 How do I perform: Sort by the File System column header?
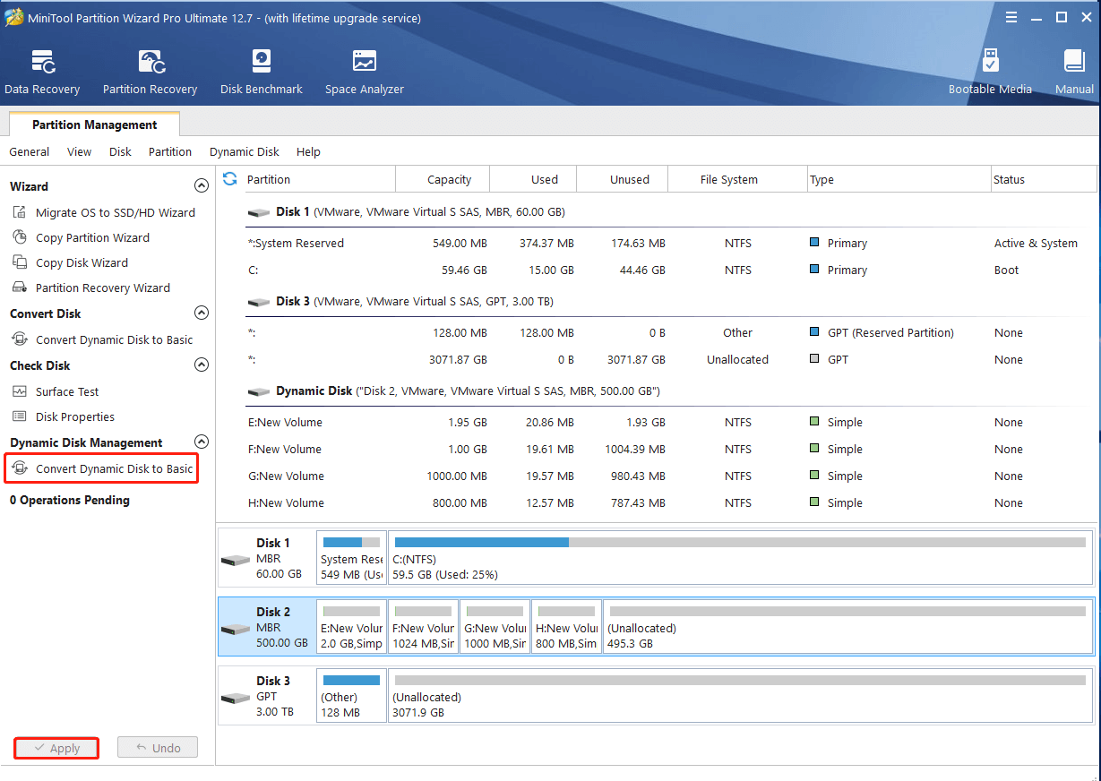(x=737, y=179)
